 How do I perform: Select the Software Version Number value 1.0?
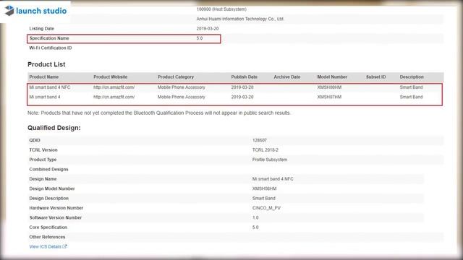255,218
